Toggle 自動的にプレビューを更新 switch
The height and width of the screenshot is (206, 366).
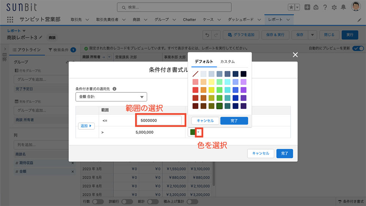click(x=358, y=48)
